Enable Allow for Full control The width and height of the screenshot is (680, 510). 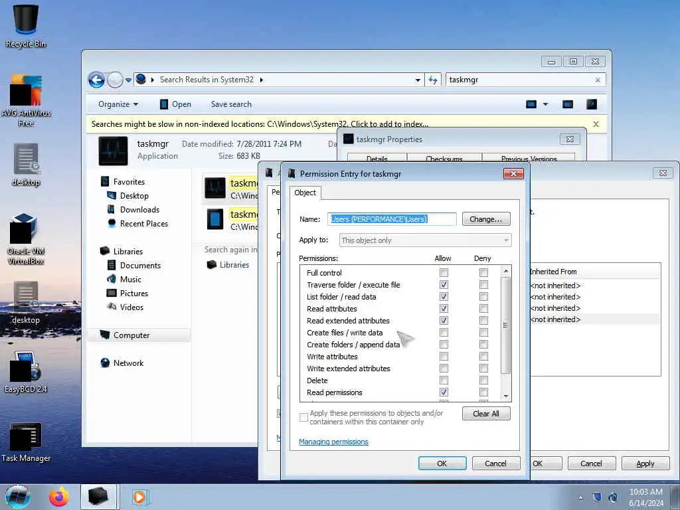[x=444, y=273]
